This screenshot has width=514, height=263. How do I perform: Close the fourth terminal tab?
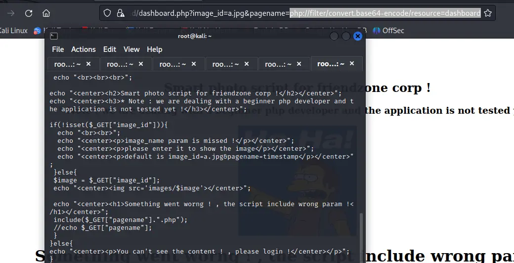click(x=247, y=64)
